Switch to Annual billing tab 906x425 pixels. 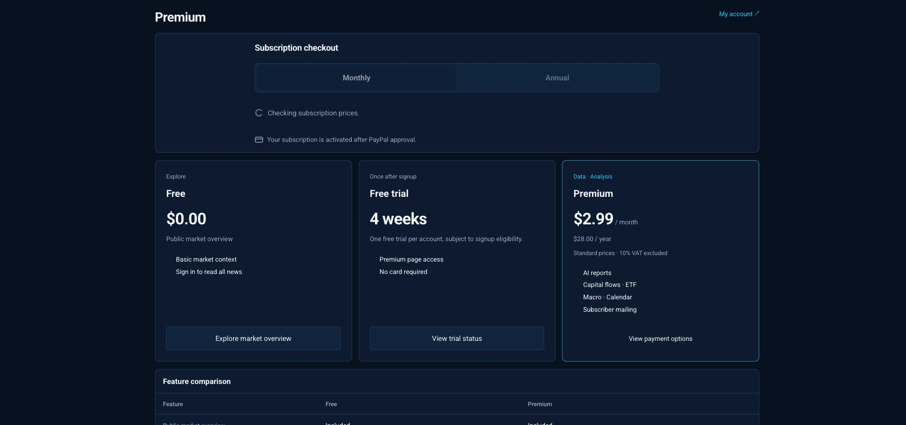(557, 78)
